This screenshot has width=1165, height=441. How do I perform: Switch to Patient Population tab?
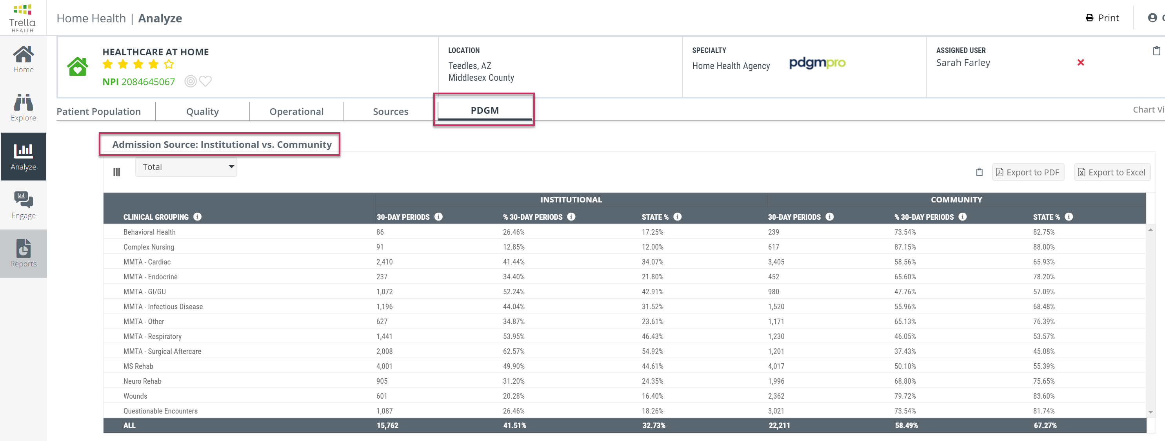click(x=98, y=111)
